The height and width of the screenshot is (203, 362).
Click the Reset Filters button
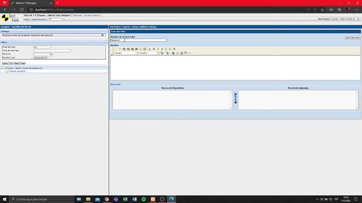point(20,63)
